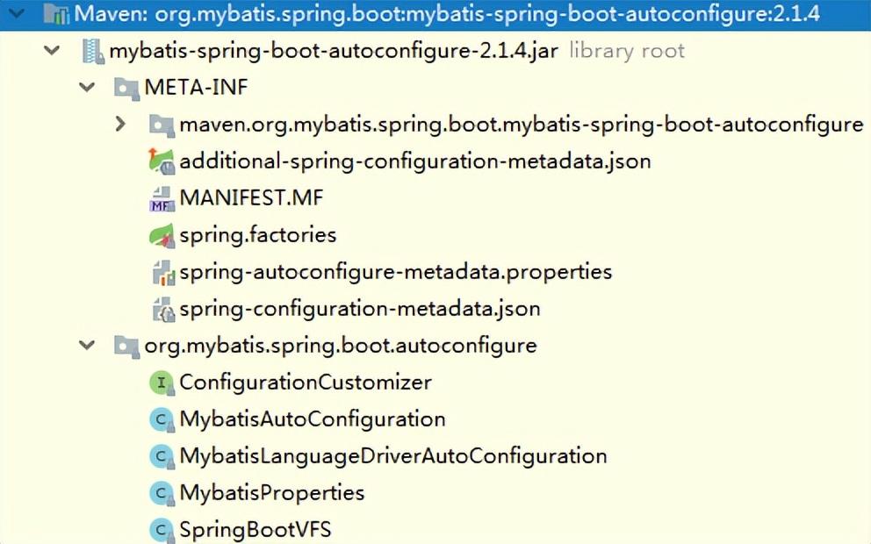Click the maven.org.mybatis folder icon
Screen dimensions: 871x544
tap(162, 125)
